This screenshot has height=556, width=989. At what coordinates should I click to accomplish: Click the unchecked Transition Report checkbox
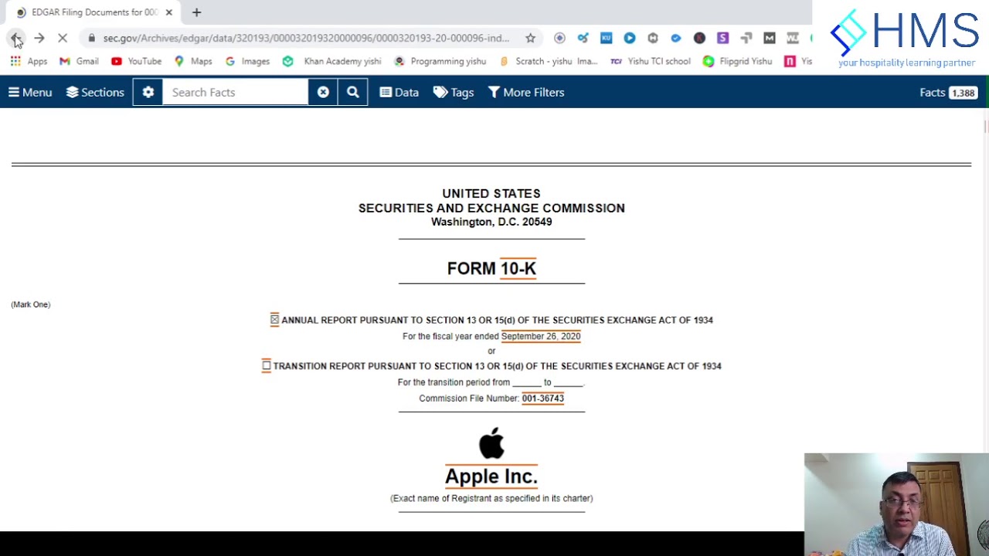pos(266,365)
